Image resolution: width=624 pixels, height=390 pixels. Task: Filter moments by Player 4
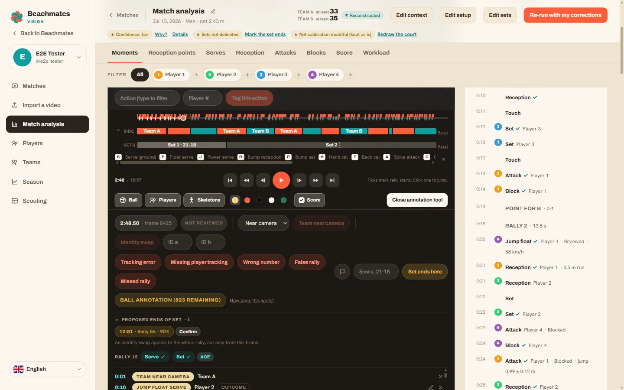pyautogui.click(x=325, y=75)
